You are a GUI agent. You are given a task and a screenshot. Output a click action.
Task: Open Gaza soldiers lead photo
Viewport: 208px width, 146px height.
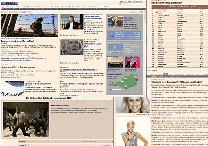click(x=29, y=25)
